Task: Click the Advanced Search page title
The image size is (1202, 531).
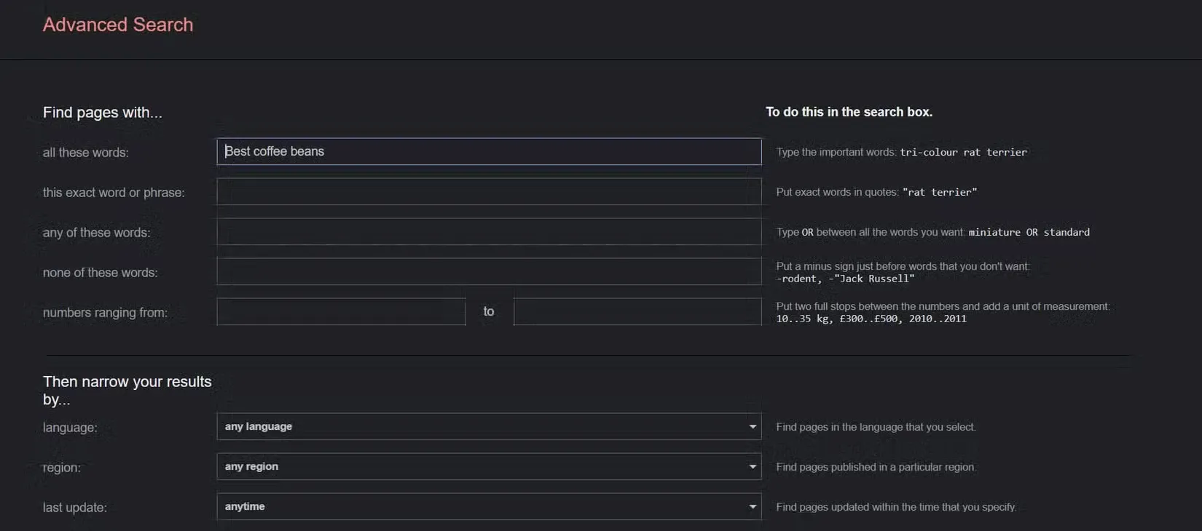Action: tap(118, 25)
